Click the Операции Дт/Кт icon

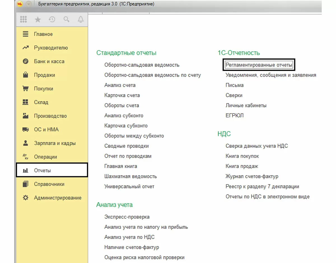pos(25,157)
